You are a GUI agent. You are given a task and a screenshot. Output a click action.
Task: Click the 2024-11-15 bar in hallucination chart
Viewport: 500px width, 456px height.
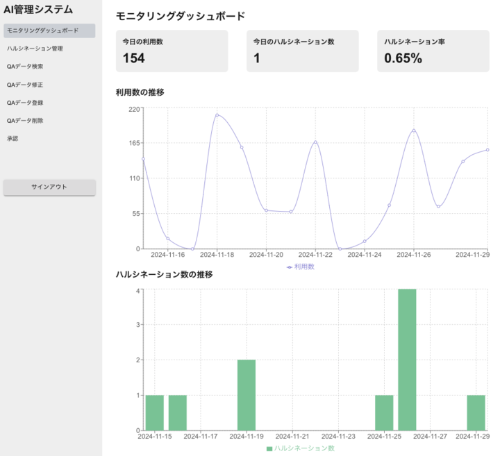coord(155,413)
